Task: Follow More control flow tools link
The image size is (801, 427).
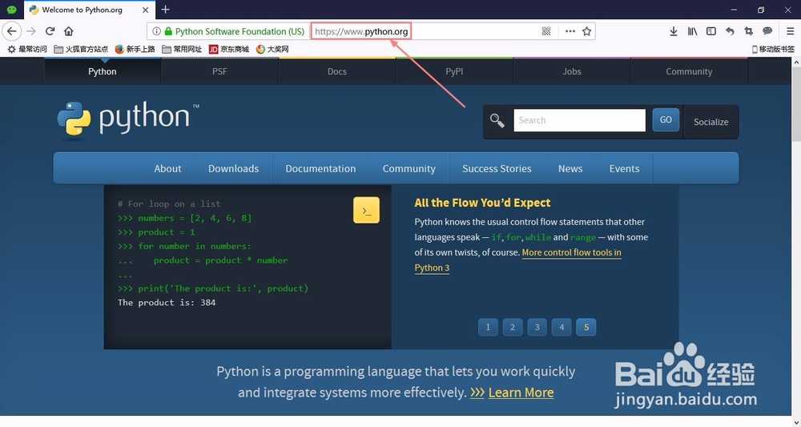Action: 572,252
